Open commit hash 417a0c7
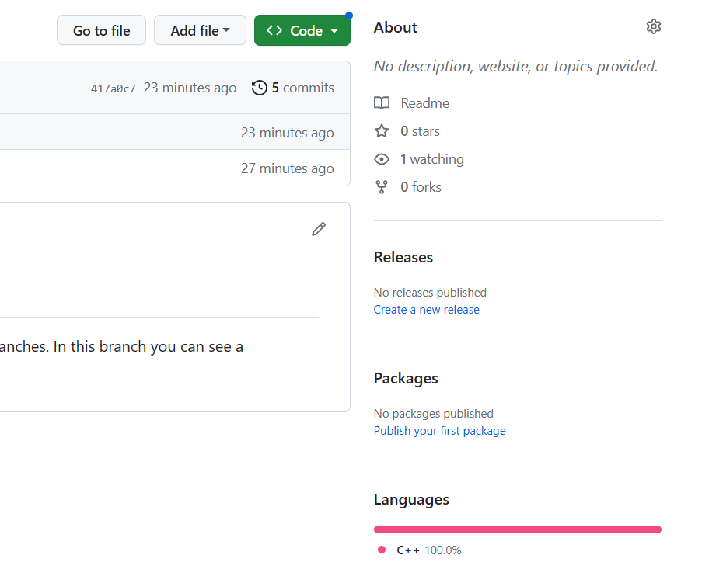 (x=113, y=88)
